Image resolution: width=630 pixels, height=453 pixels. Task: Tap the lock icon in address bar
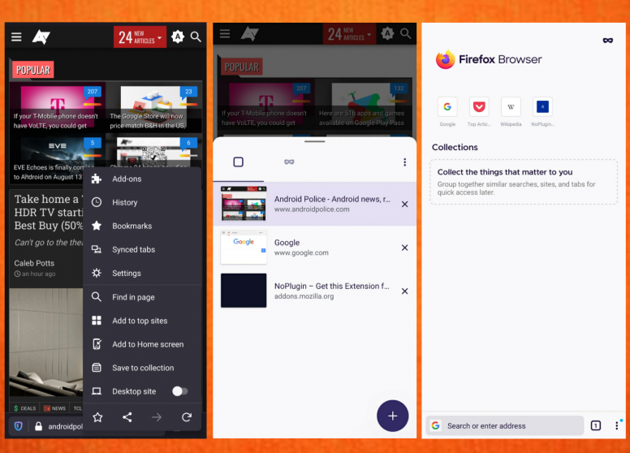click(x=39, y=426)
